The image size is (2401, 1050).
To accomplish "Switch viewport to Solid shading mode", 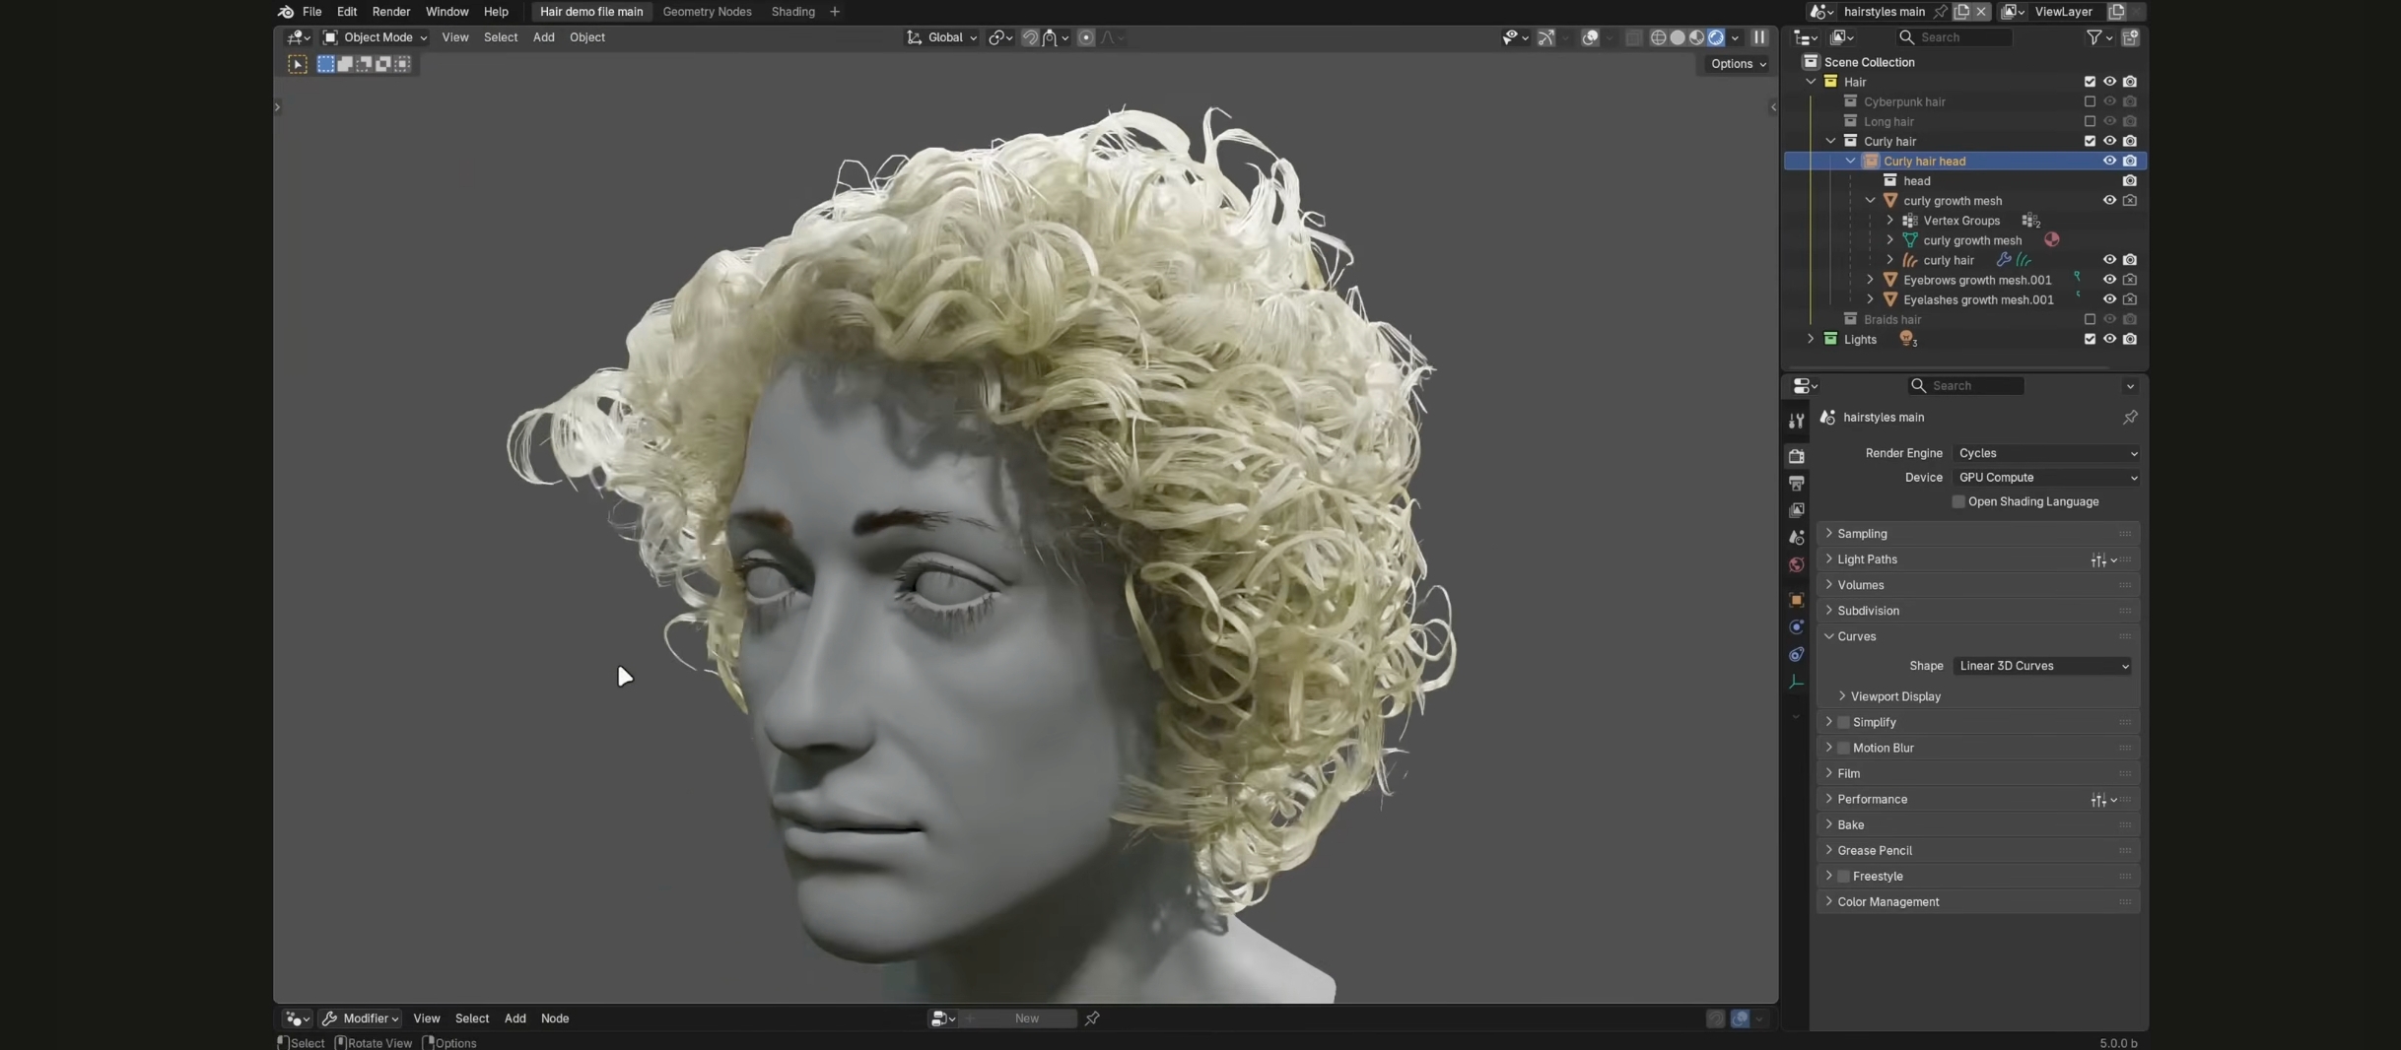I will click(x=1678, y=37).
